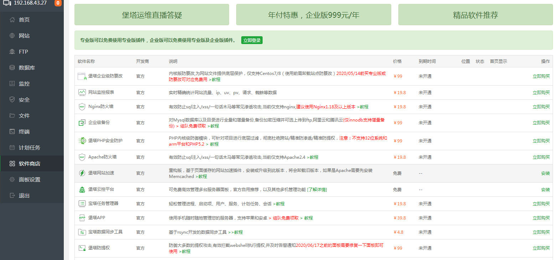Click 立即购买 for 企业级备份
The image size is (558, 260).
pyautogui.click(x=541, y=123)
